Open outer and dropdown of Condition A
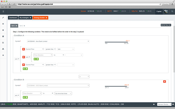This screenshot has height=109, width=175. [17, 59]
